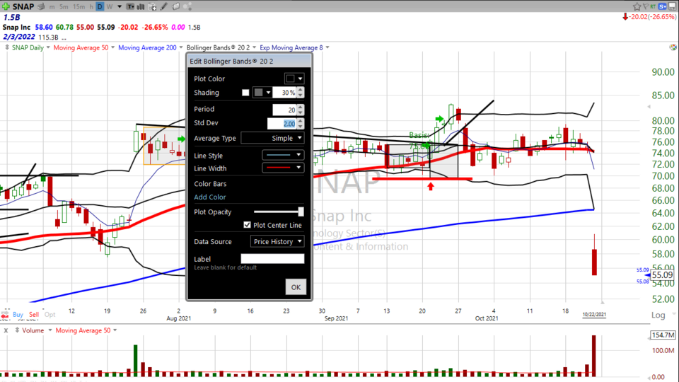The image size is (679, 382).
Task: Flag the symbol using the flag icon
Action: [x=646, y=6]
